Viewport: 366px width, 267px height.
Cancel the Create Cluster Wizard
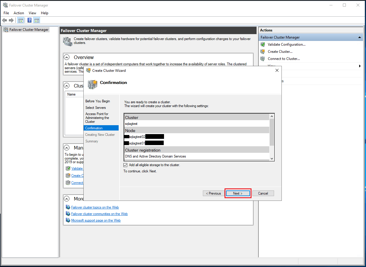coord(263,193)
